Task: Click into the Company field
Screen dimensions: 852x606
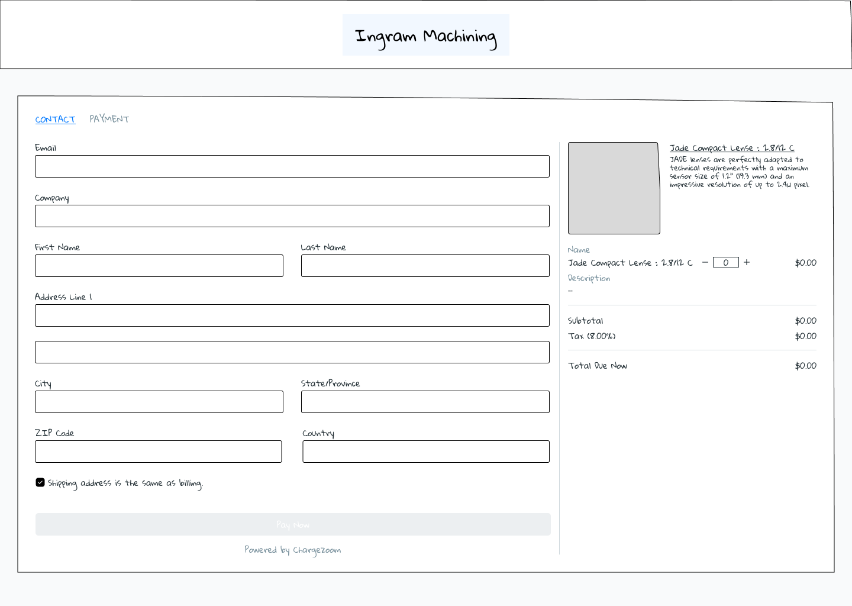Action: (292, 216)
